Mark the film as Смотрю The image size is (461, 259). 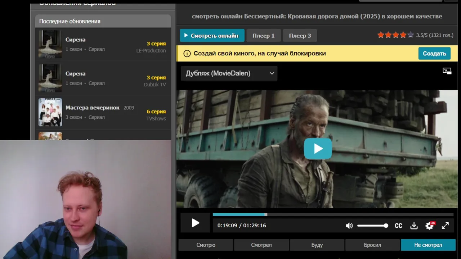206,245
